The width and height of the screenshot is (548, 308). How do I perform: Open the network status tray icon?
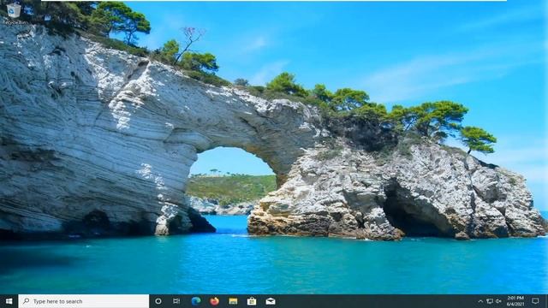click(490, 301)
